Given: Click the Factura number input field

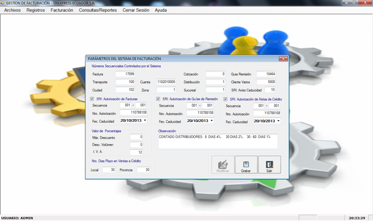Looking at the screenshot, I should 125,74.
